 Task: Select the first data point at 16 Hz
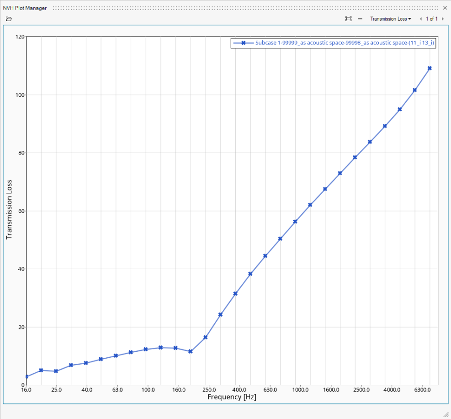coord(27,377)
